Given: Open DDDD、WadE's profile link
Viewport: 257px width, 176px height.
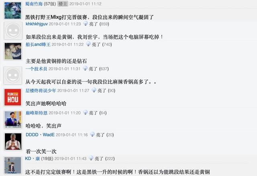Looking at the screenshot, I should coord(40,135).
